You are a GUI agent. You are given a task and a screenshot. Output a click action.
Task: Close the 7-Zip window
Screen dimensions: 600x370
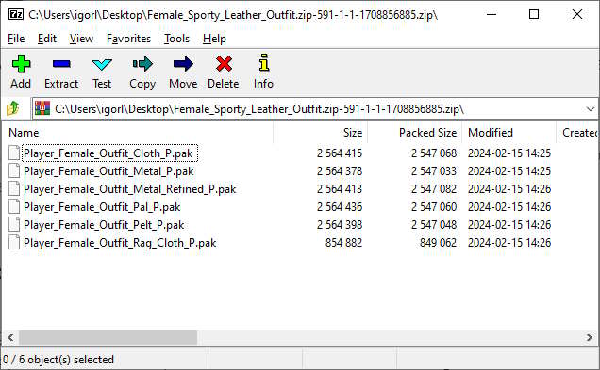click(x=577, y=14)
